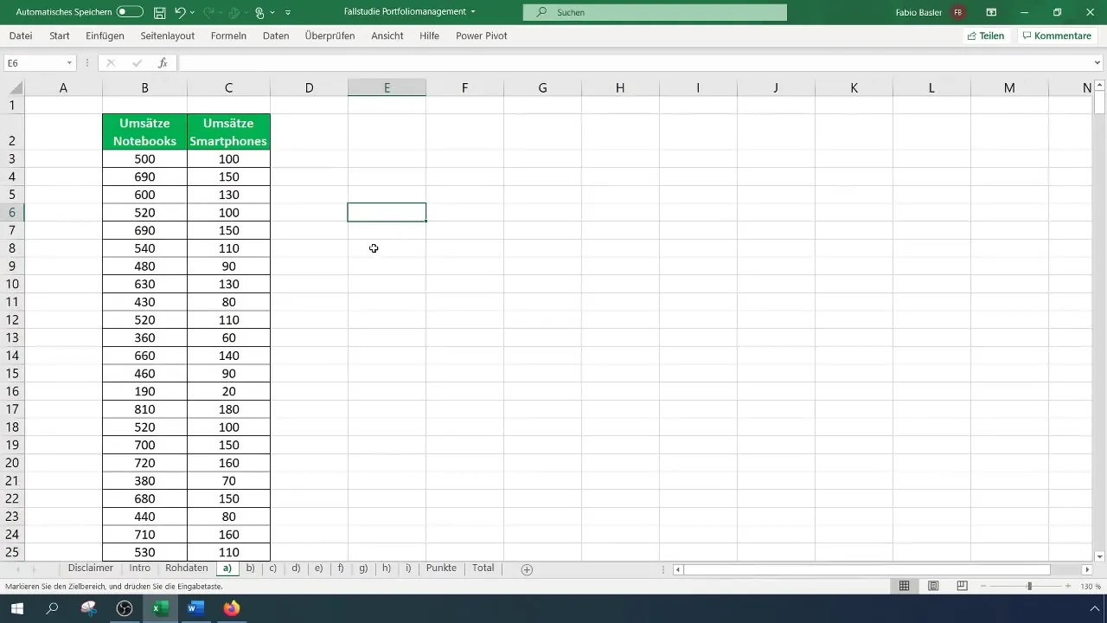Screen dimensions: 1107x623
Task: Switch to the Intro sheet tab
Action: [x=140, y=568]
